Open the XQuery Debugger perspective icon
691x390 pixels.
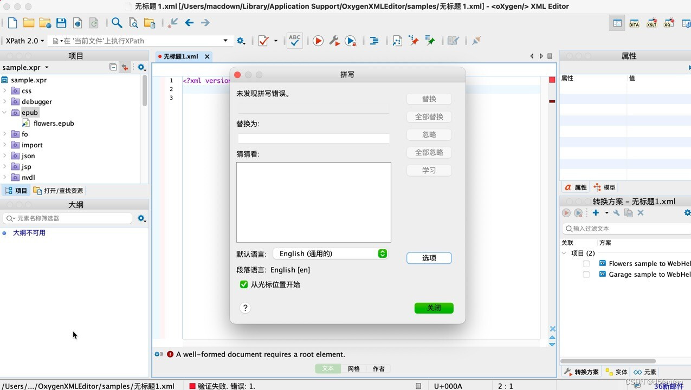coord(669,23)
